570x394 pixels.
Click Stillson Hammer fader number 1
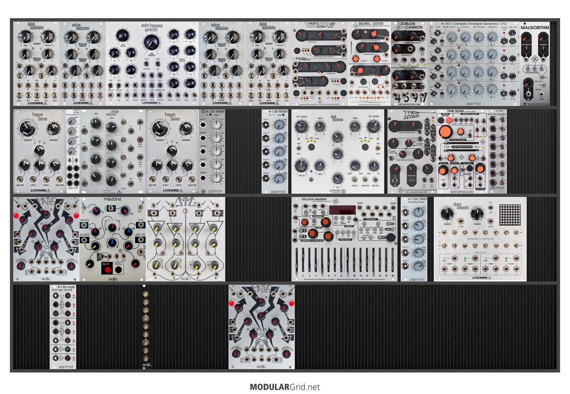297,260
